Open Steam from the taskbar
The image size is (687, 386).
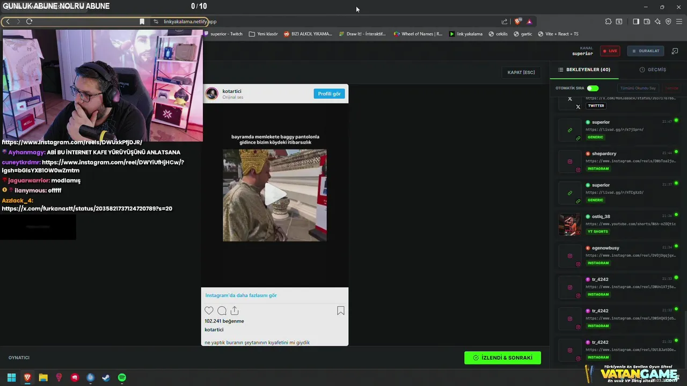click(x=106, y=377)
